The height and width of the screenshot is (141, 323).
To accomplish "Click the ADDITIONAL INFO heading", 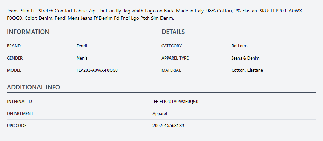I will 34,87.
